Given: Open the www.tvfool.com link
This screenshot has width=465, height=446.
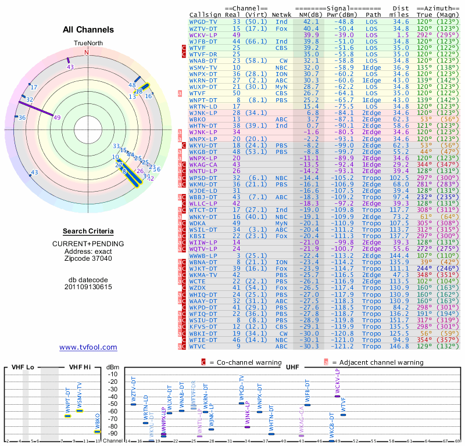Looking at the screenshot, I should point(88,347).
